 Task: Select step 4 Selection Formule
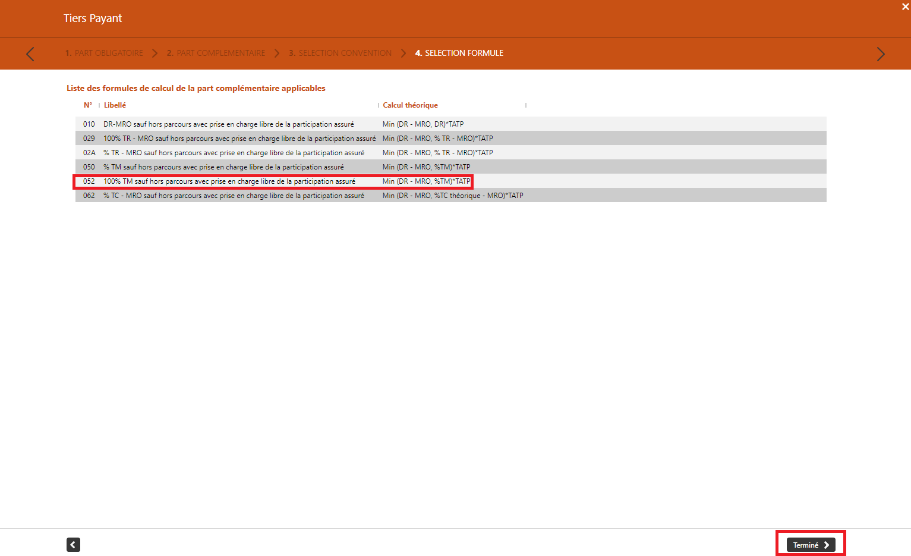click(459, 54)
